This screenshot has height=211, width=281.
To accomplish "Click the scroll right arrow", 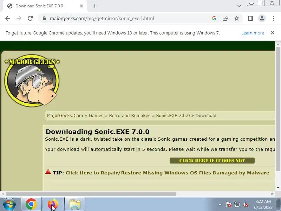I will coord(272,194).
